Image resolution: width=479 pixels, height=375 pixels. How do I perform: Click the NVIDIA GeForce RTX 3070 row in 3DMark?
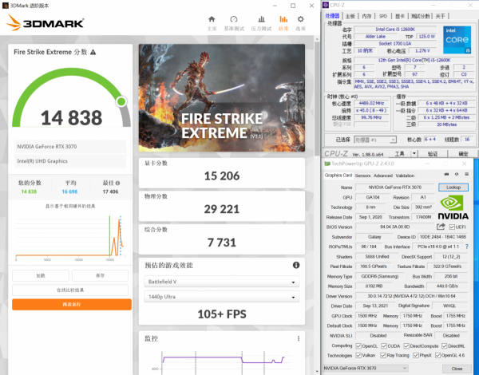click(x=70, y=147)
